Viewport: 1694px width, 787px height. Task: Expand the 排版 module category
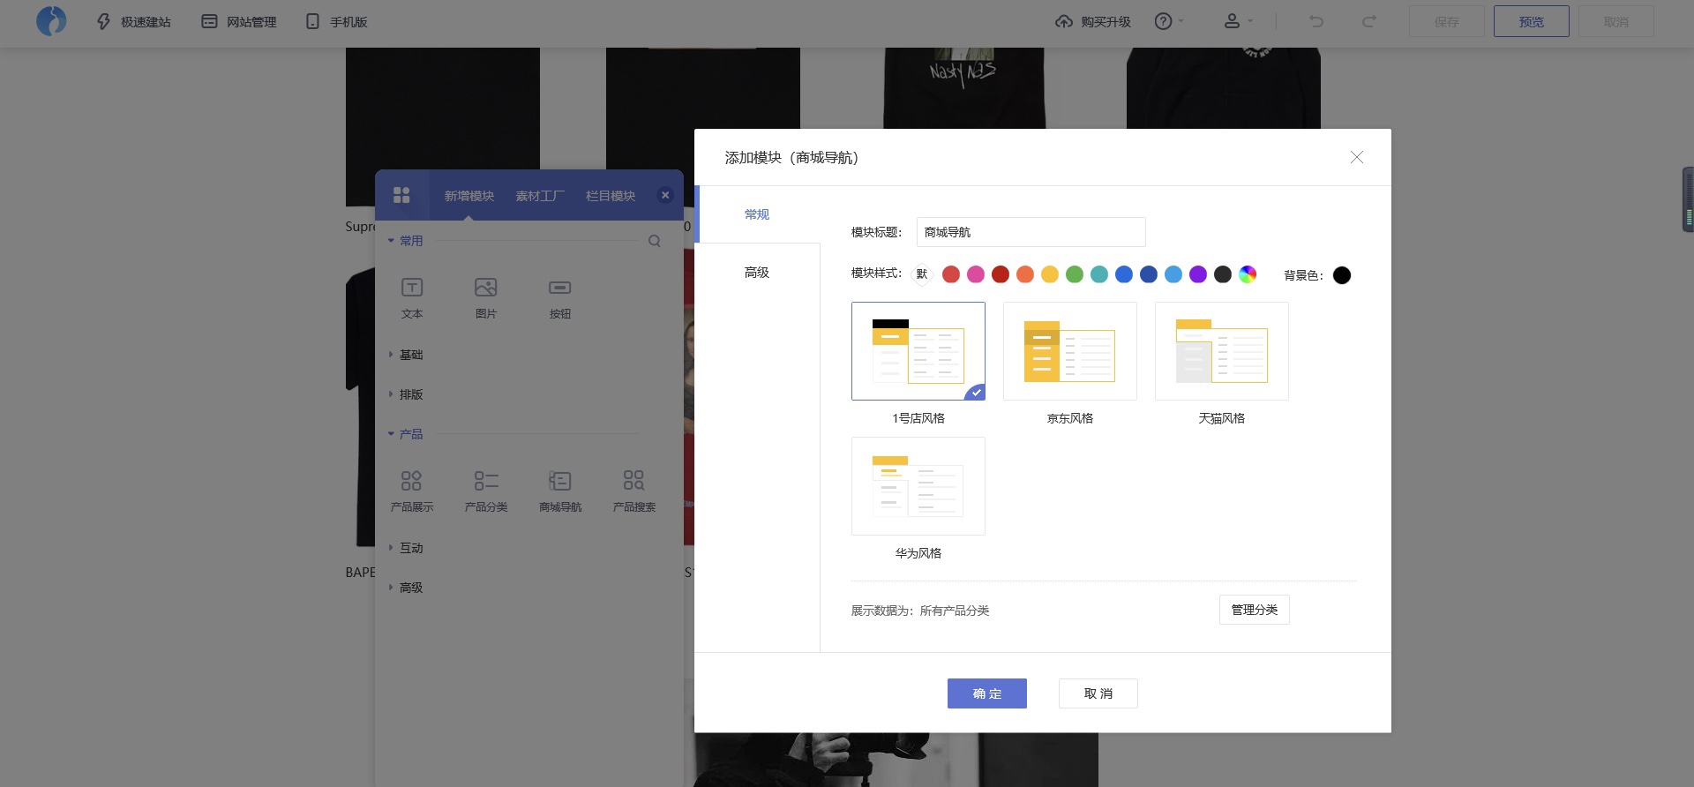(411, 394)
